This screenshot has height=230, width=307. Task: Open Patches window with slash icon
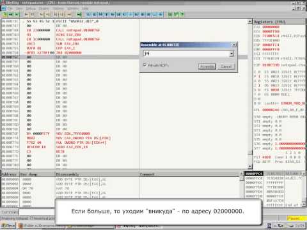[130, 15]
